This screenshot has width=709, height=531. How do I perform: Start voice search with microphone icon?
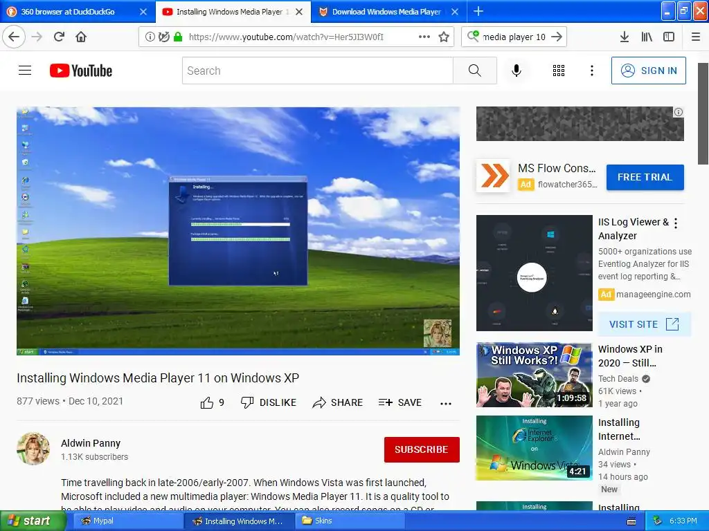pyautogui.click(x=517, y=71)
